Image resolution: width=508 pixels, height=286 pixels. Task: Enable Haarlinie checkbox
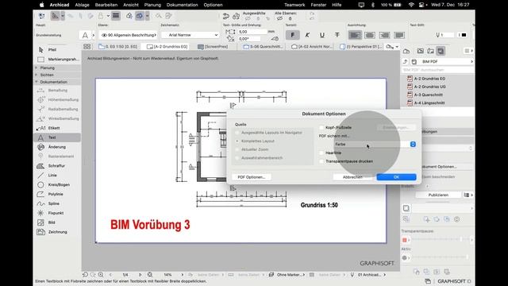(321, 153)
